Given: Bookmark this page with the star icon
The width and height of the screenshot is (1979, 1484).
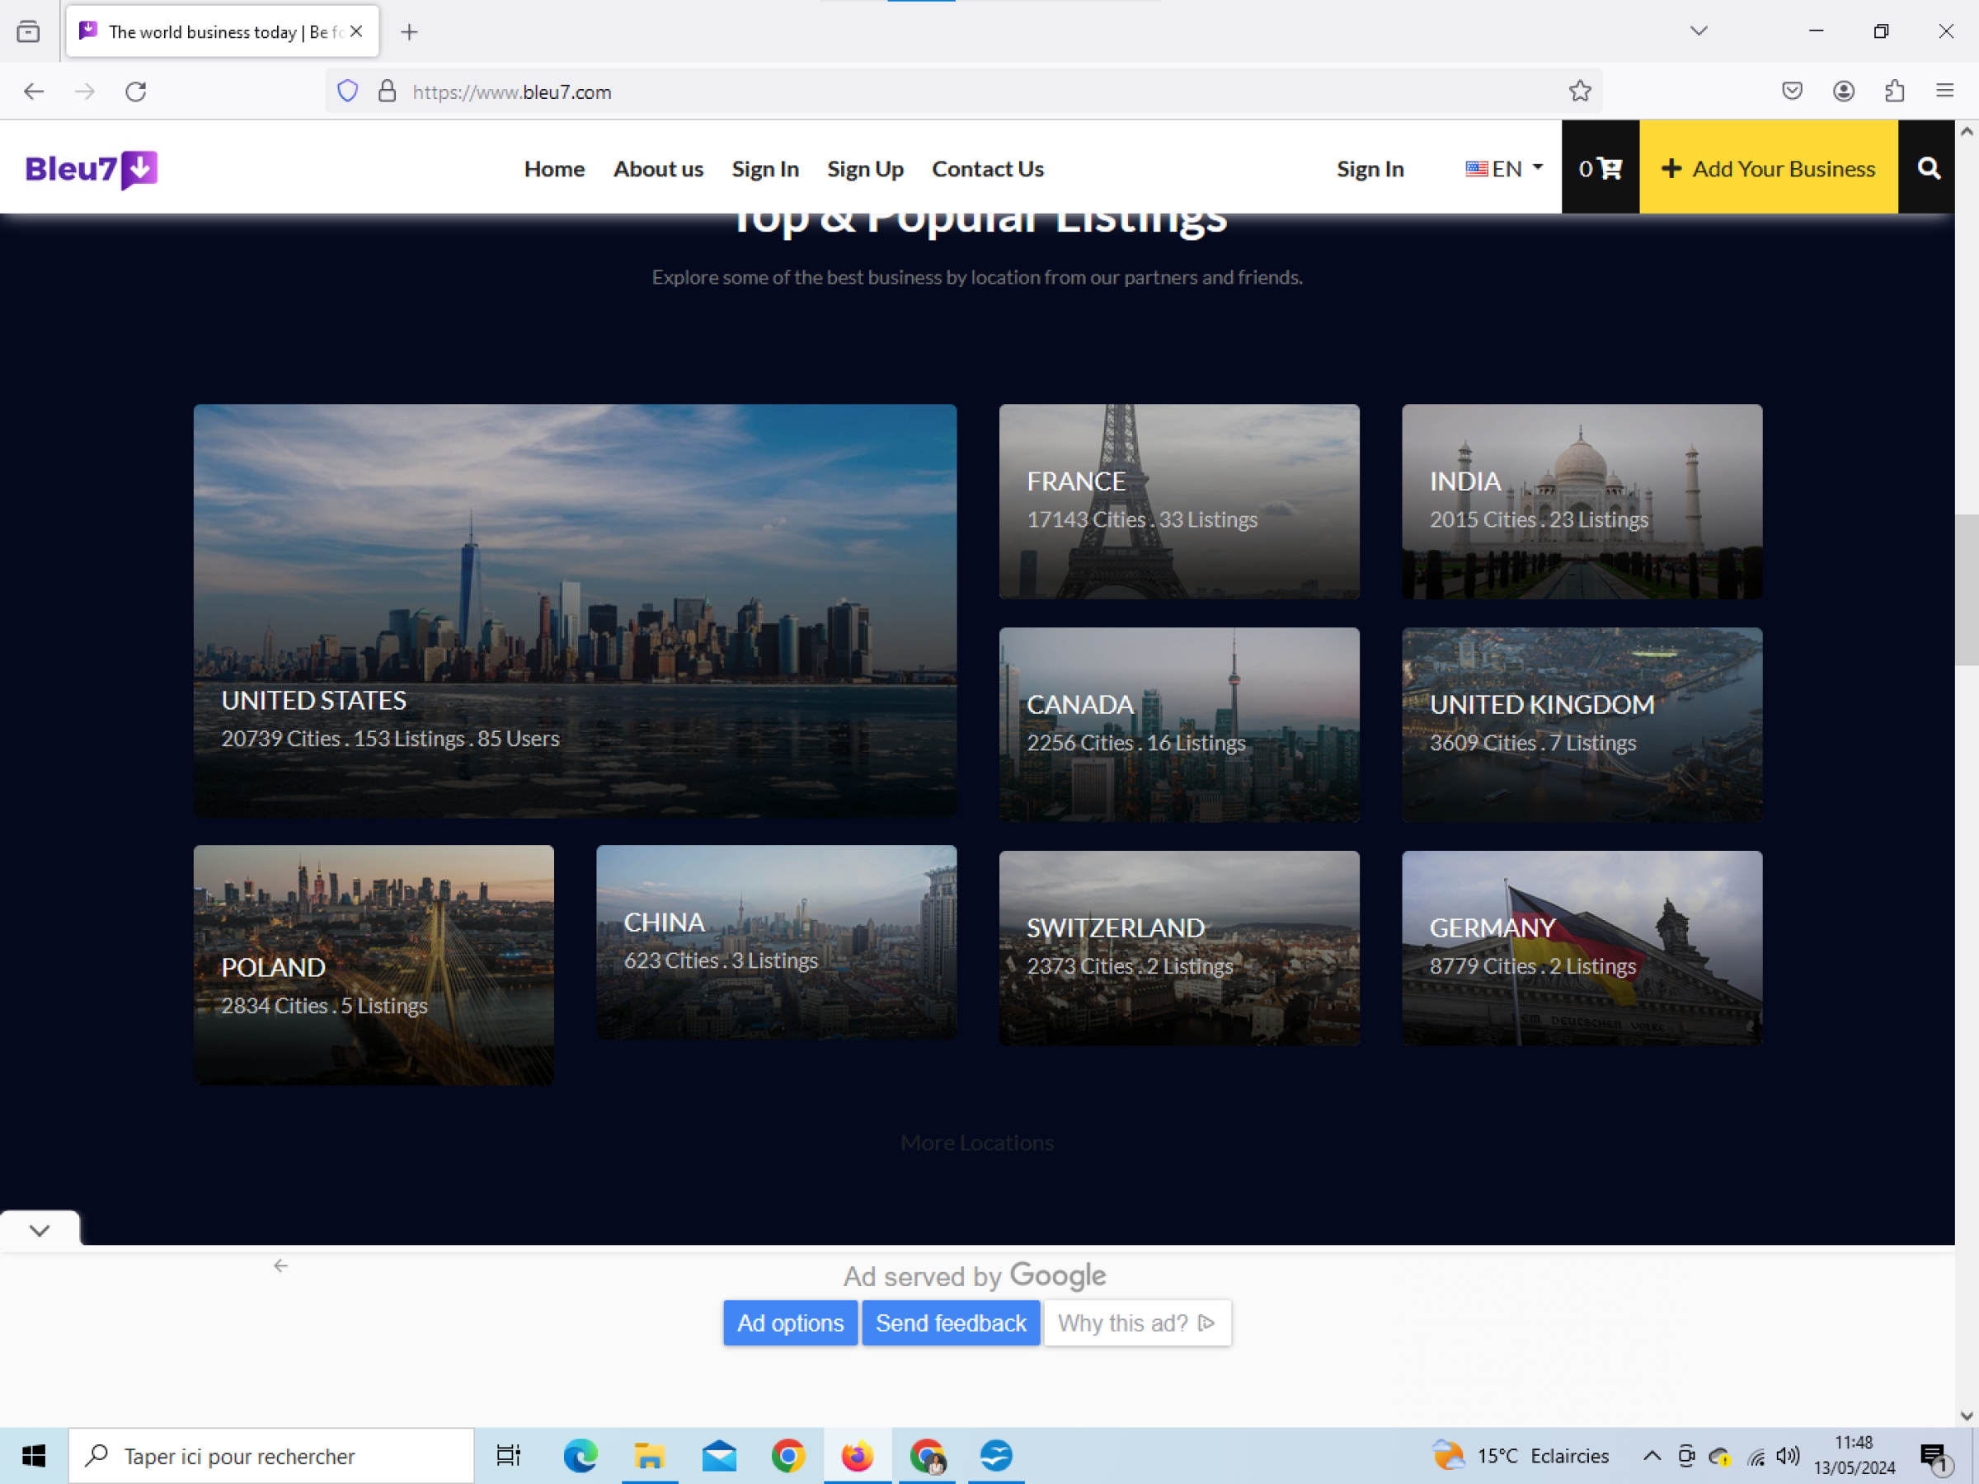Looking at the screenshot, I should (x=1580, y=92).
